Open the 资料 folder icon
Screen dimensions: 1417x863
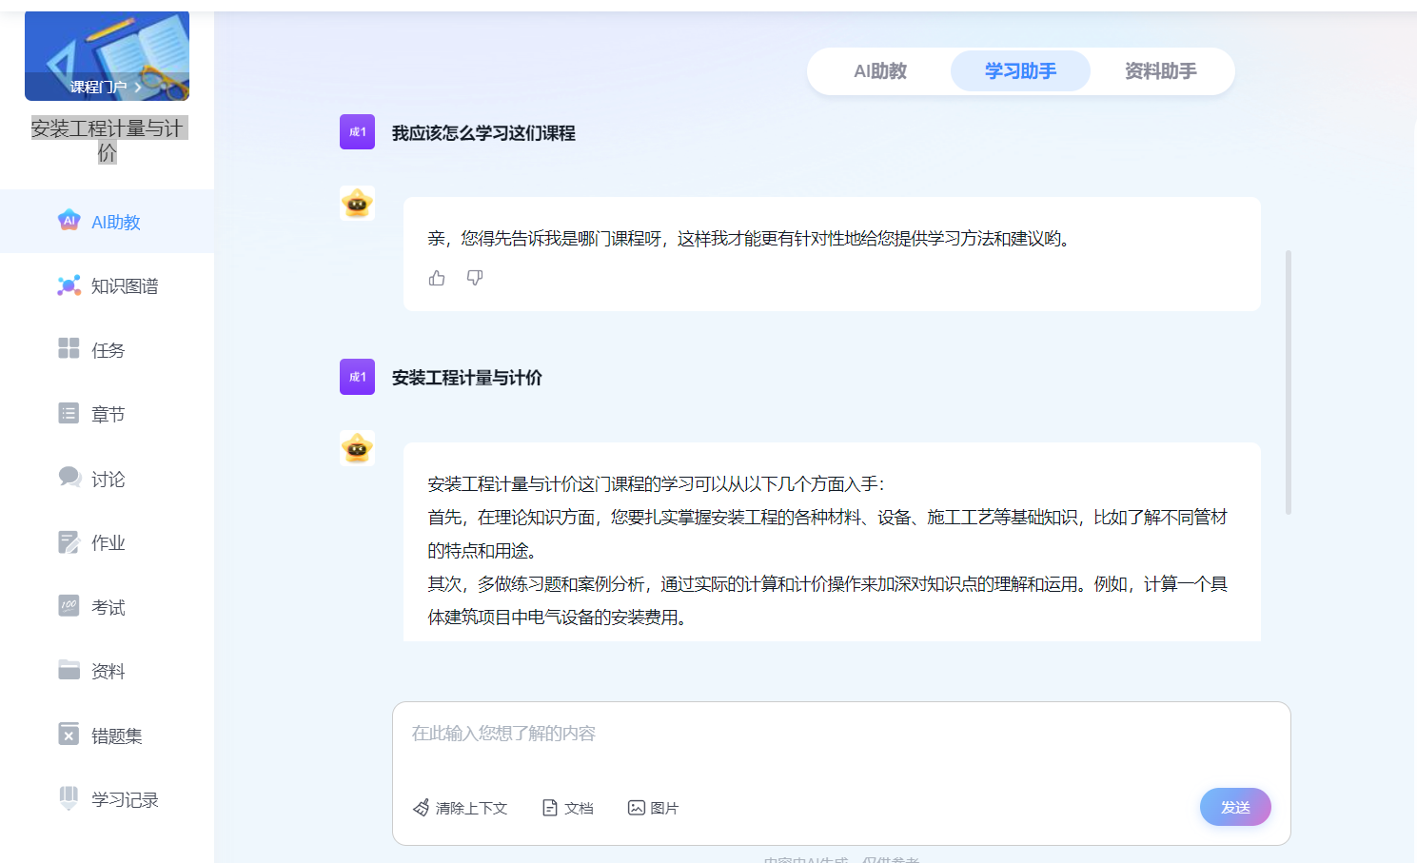pyautogui.click(x=69, y=671)
